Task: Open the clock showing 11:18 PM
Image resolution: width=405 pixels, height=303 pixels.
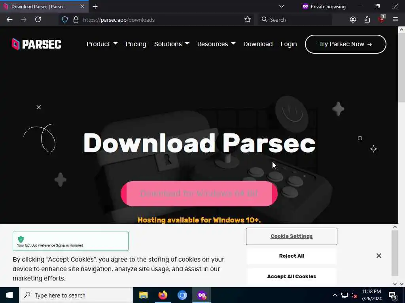Action: (371, 295)
